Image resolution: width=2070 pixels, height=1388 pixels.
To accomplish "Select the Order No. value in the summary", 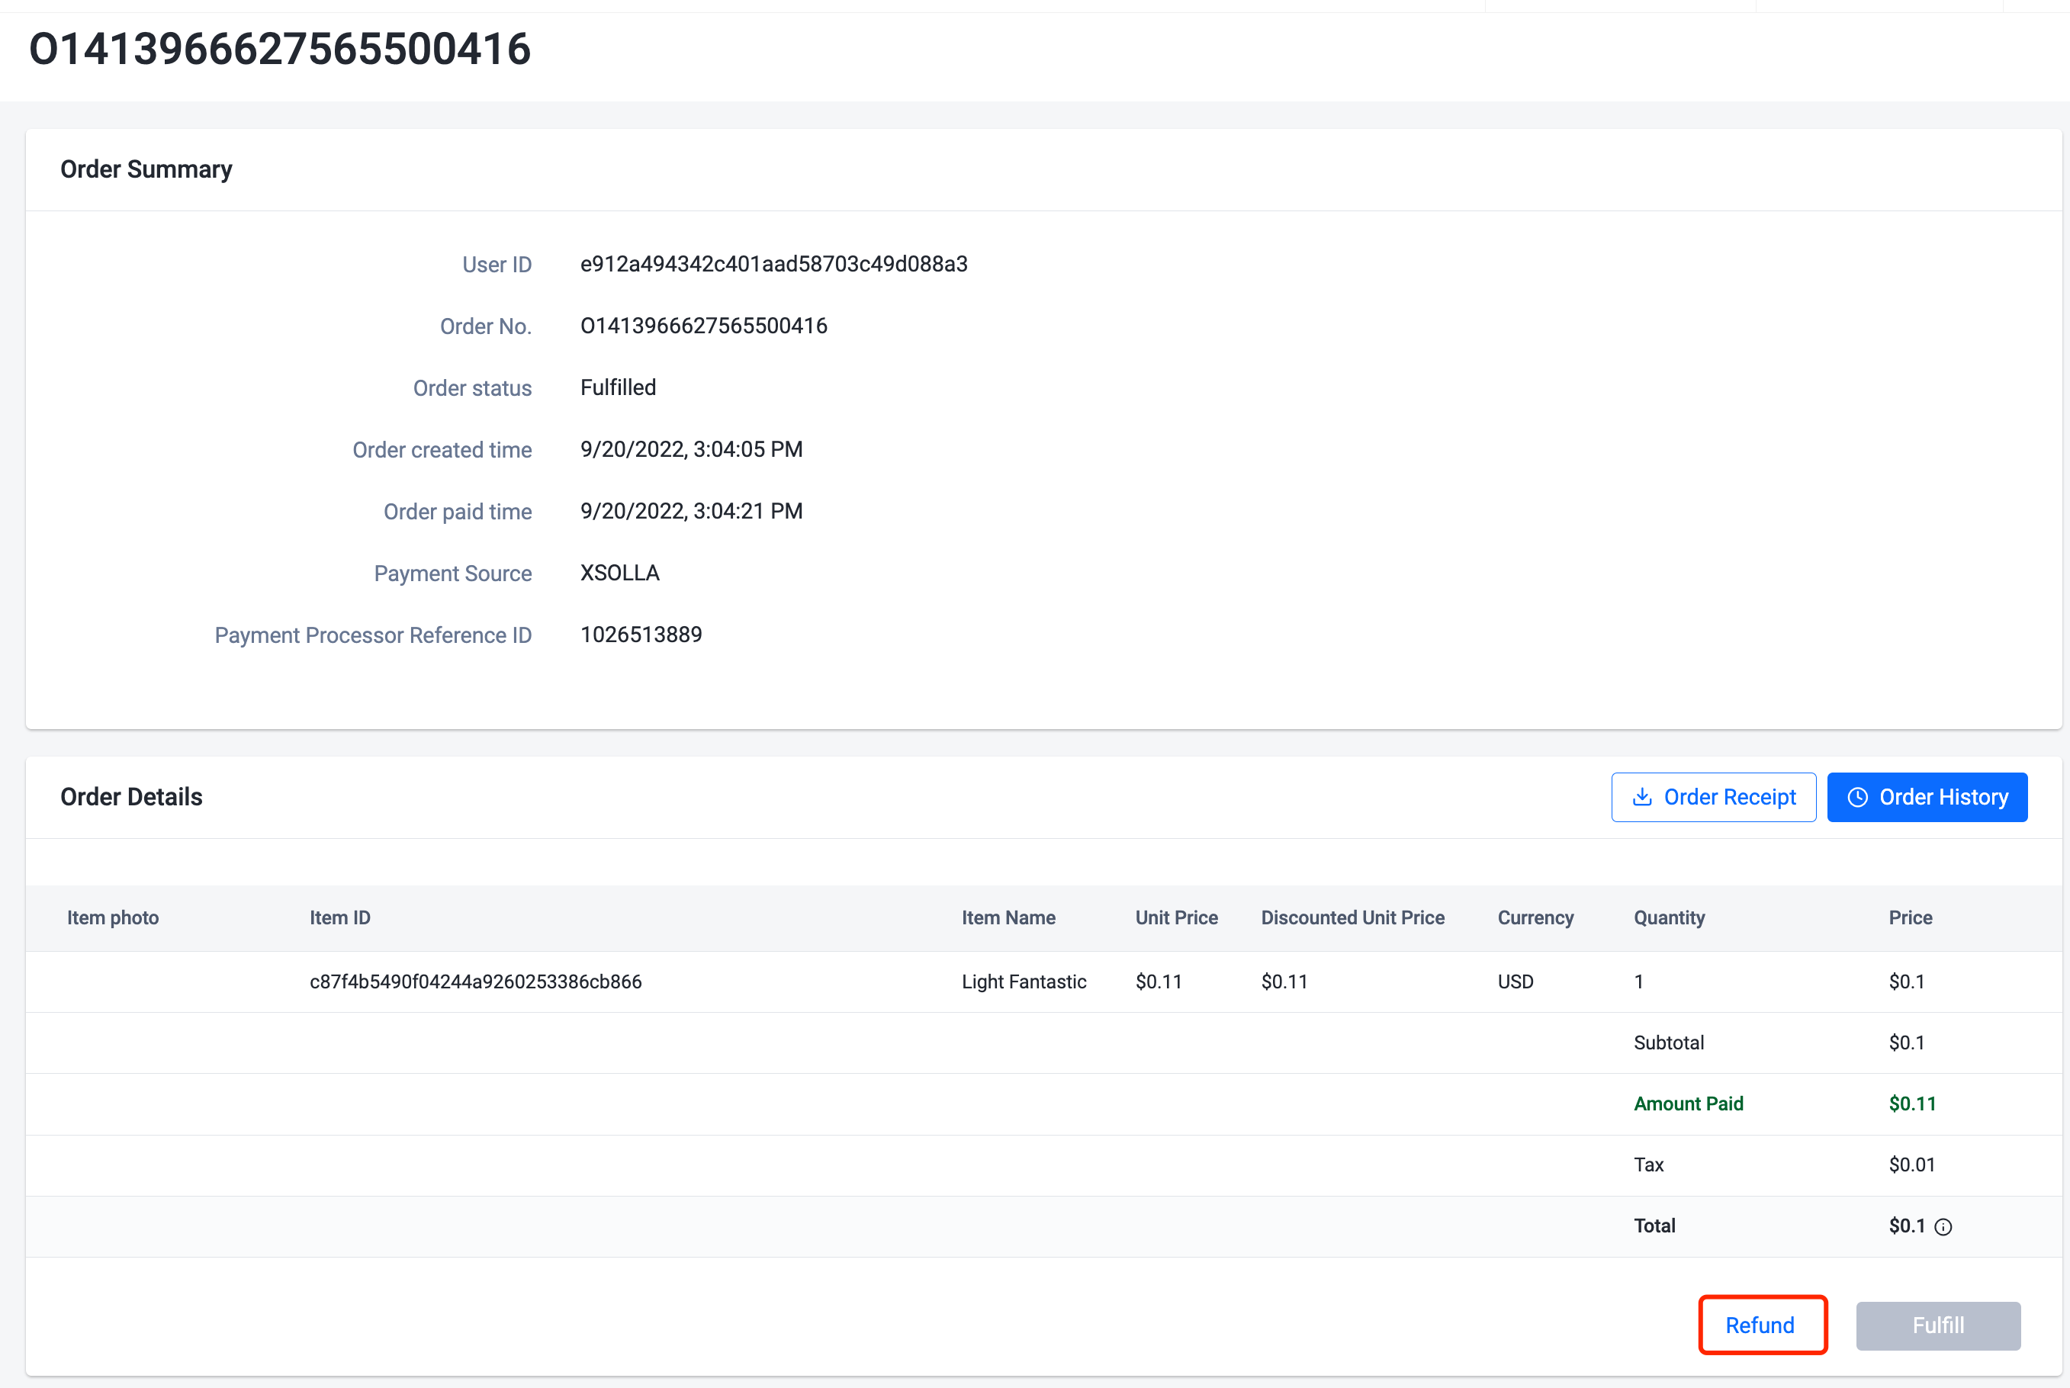I will tap(704, 326).
